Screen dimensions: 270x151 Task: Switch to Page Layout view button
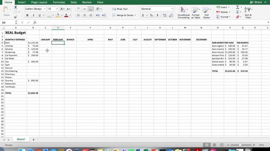pos(214,145)
